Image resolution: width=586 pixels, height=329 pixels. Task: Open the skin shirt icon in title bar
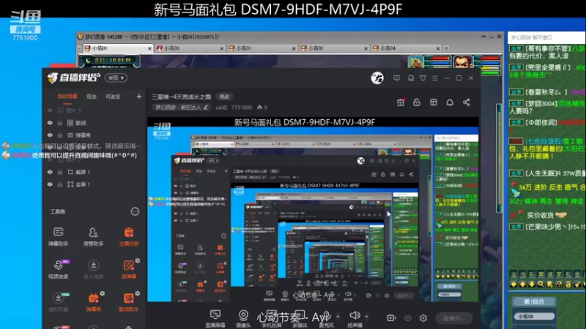point(423,78)
